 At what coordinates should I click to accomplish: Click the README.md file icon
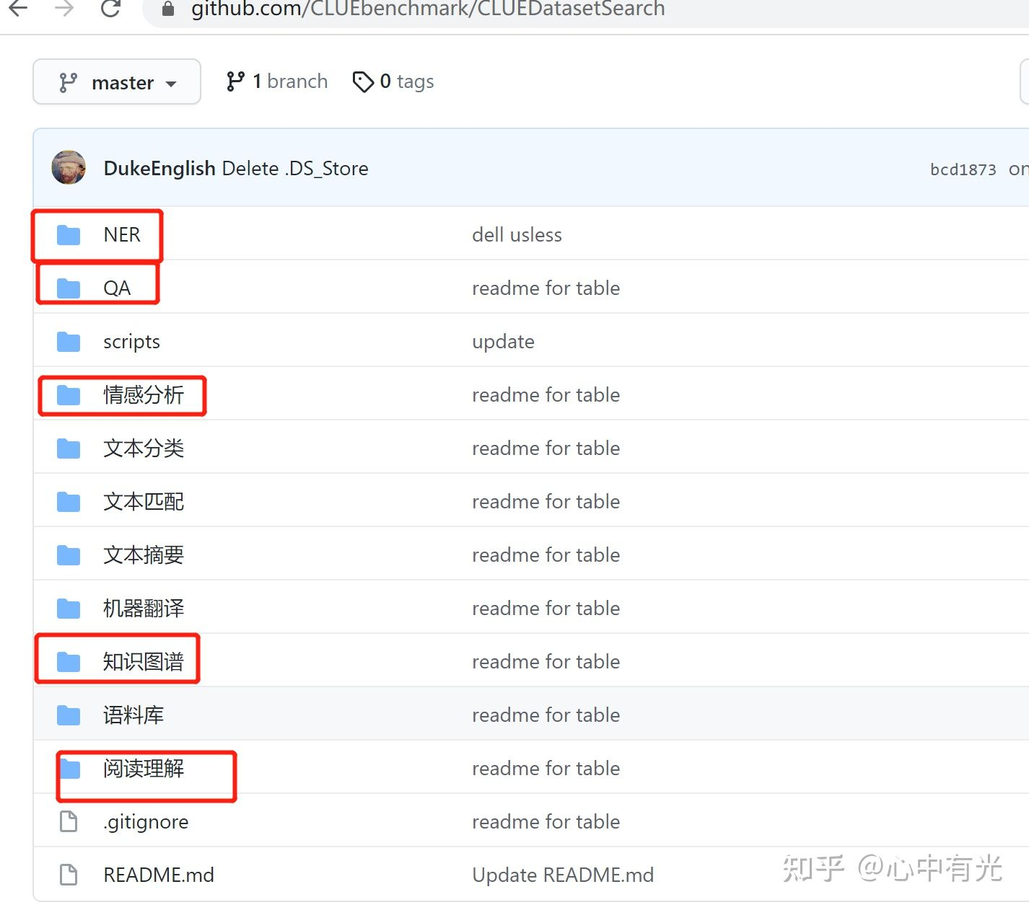coord(69,875)
